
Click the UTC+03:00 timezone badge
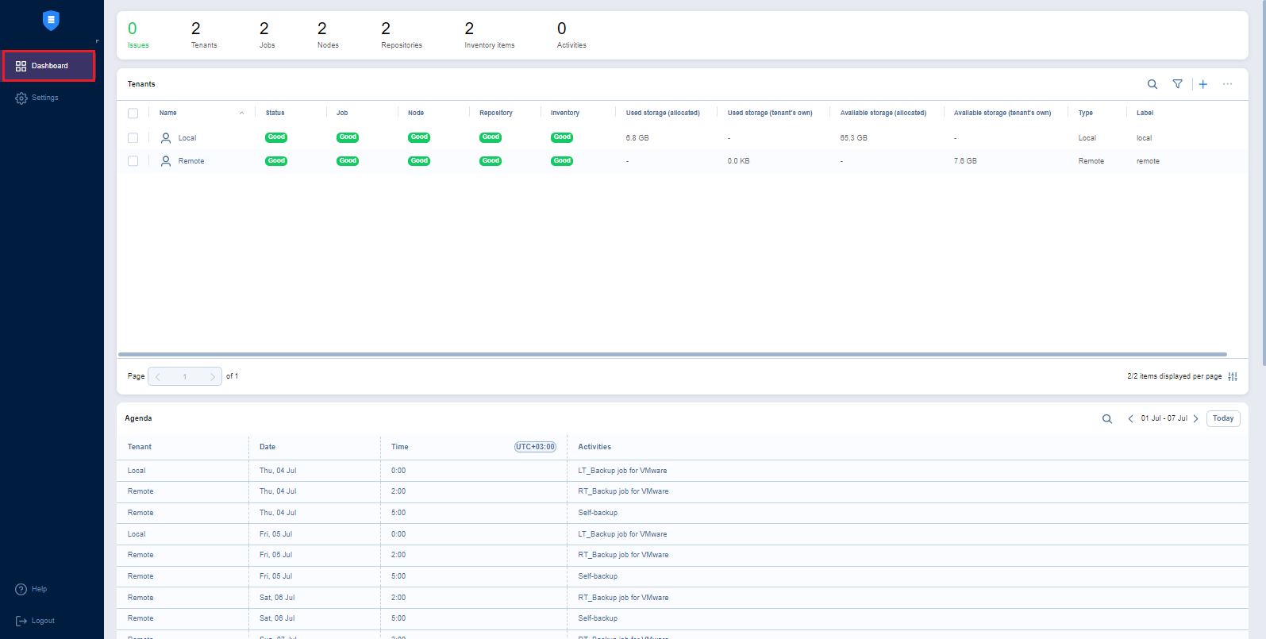pyautogui.click(x=535, y=447)
